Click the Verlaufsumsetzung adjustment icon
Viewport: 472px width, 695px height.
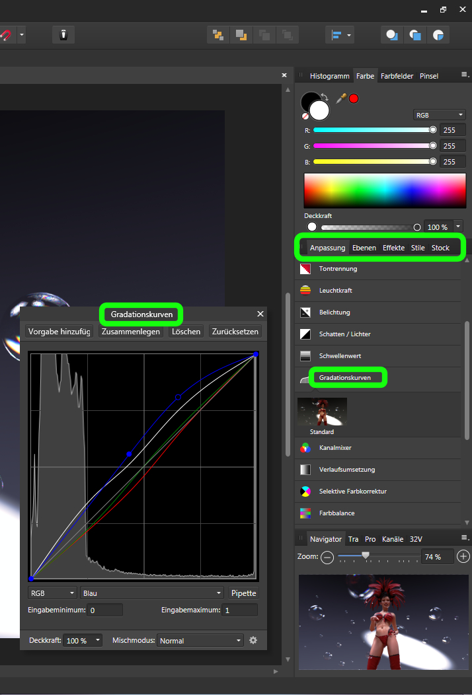click(x=305, y=470)
